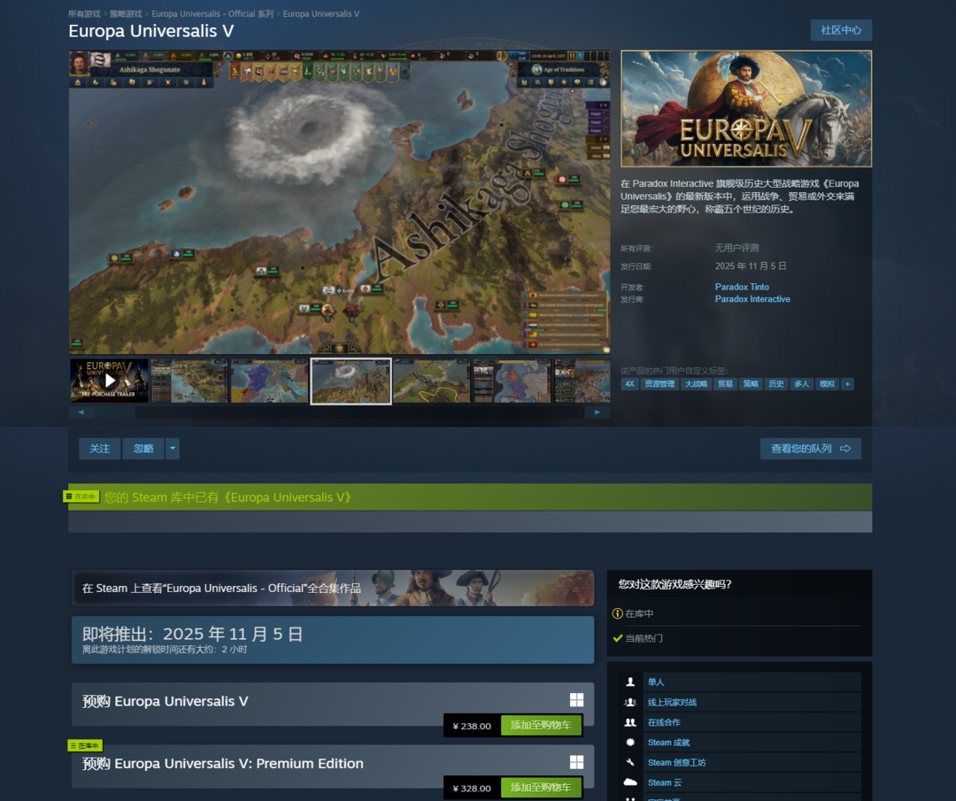Open 查看您的队列 queue button
Image resolution: width=956 pixels, height=801 pixels.
(810, 449)
